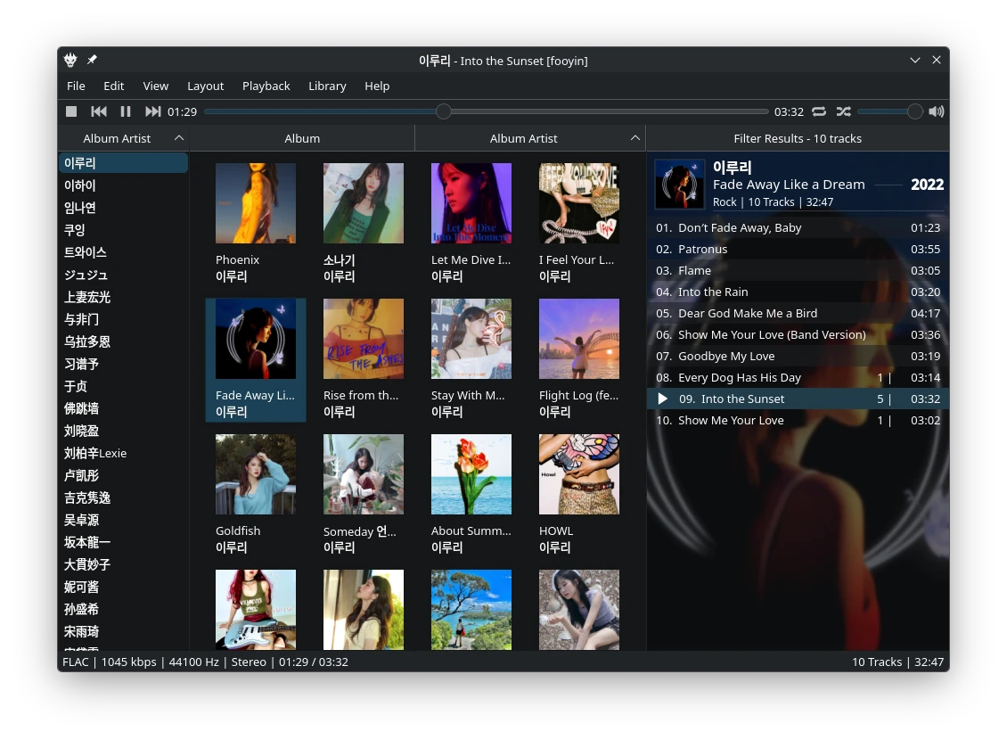This screenshot has height=740, width=1007.
Task: Select artist 이루리 in the list
Action: click(x=123, y=163)
